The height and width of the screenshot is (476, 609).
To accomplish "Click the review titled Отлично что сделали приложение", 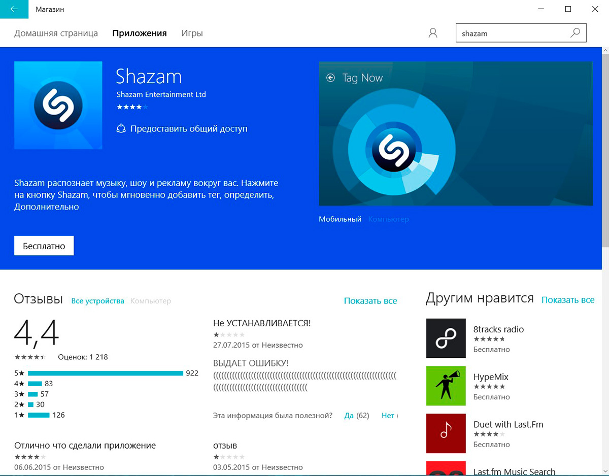I will (85, 446).
